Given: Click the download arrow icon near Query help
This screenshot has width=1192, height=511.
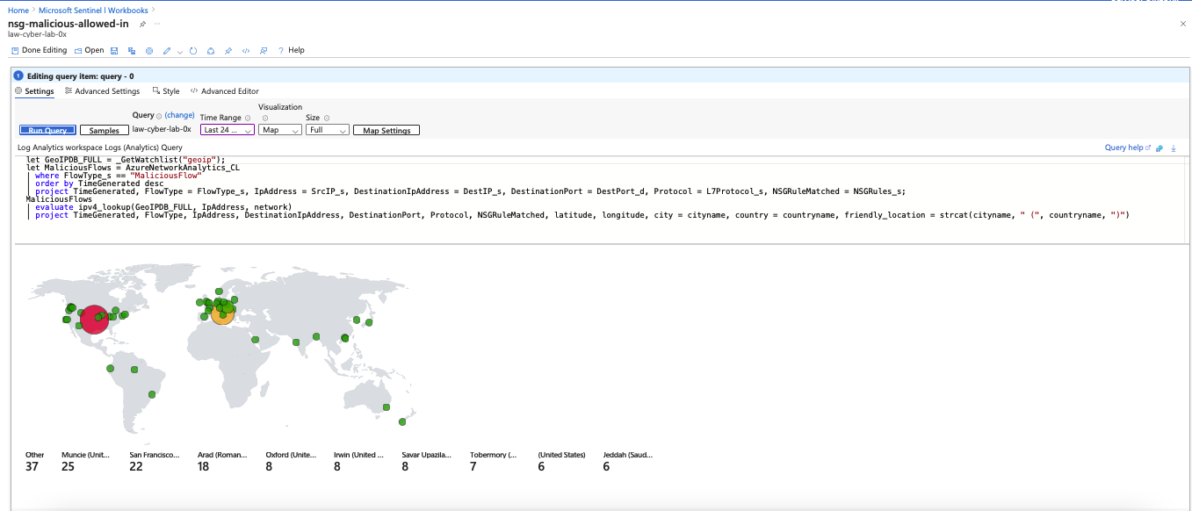Looking at the screenshot, I should pos(1174,148).
